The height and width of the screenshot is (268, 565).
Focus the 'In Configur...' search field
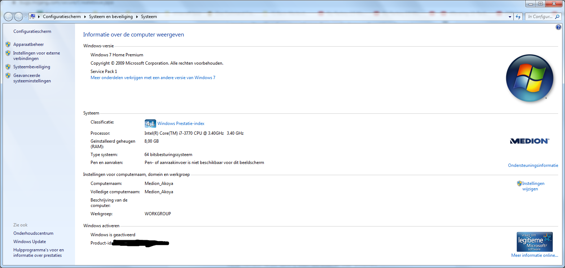point(543,17)
